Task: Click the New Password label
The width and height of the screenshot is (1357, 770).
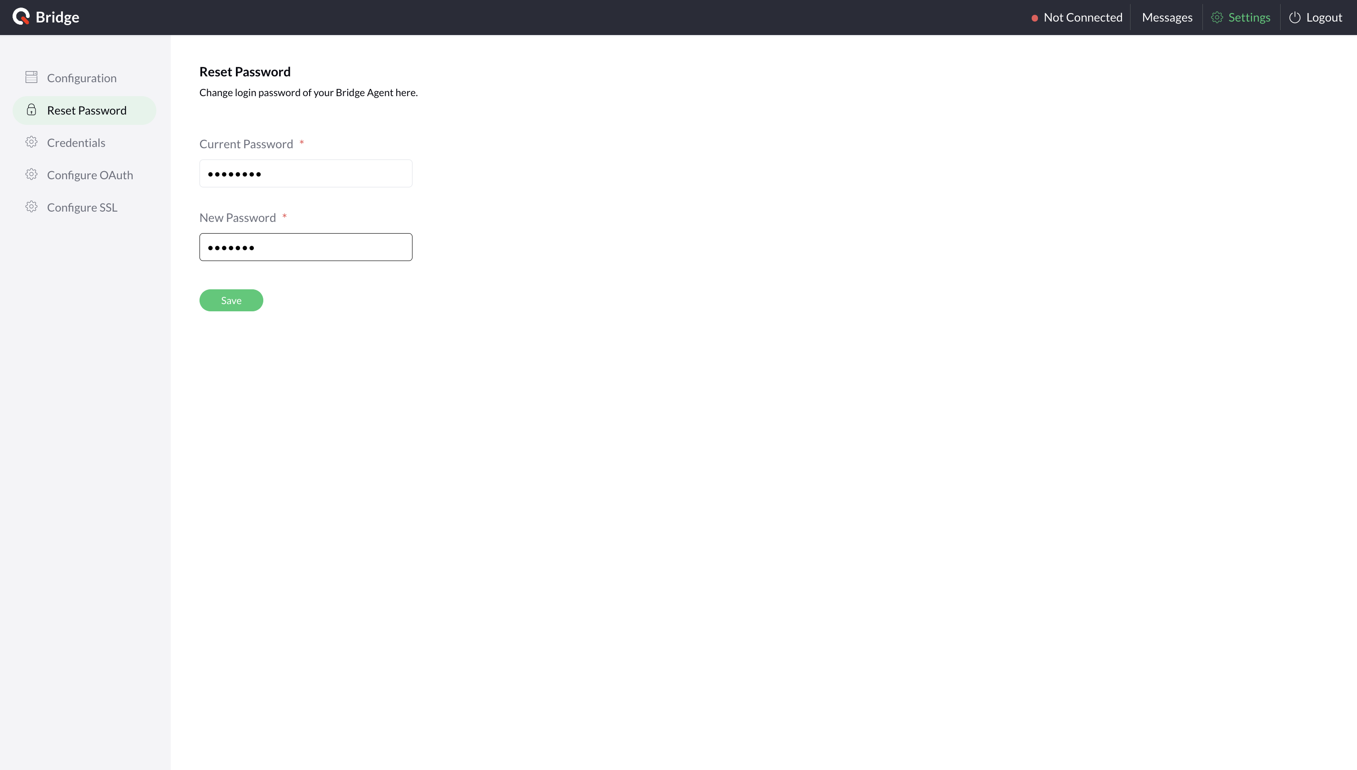Action: pos(237,217)
